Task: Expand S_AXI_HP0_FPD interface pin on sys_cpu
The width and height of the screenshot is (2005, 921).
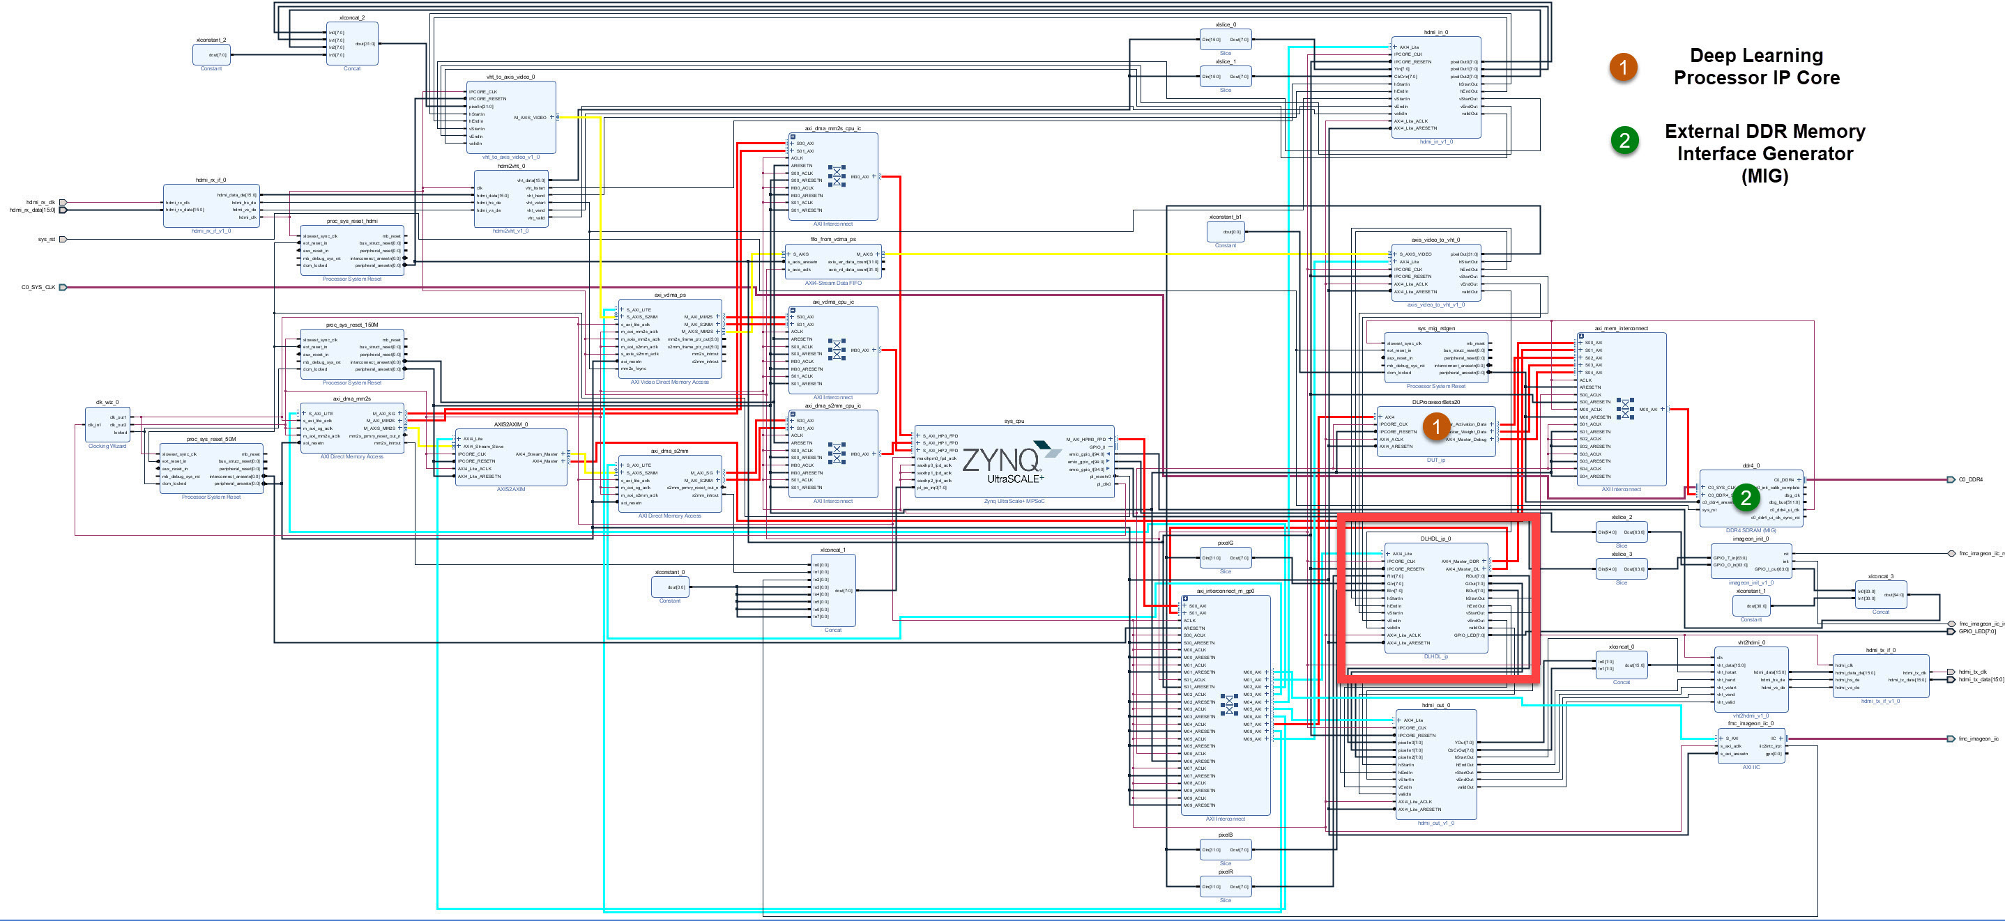Action: [x=918, y=436]
